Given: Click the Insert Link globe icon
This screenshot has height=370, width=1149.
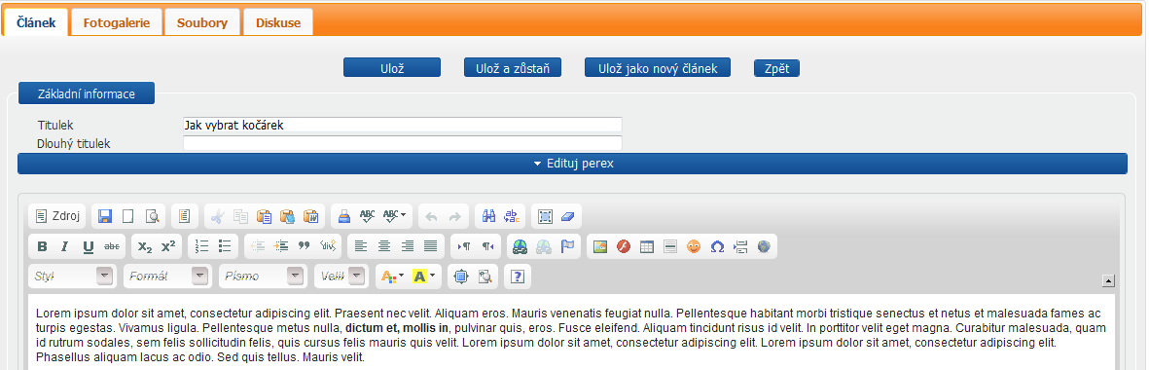Looking at the screenshot, I should [521, 247].
